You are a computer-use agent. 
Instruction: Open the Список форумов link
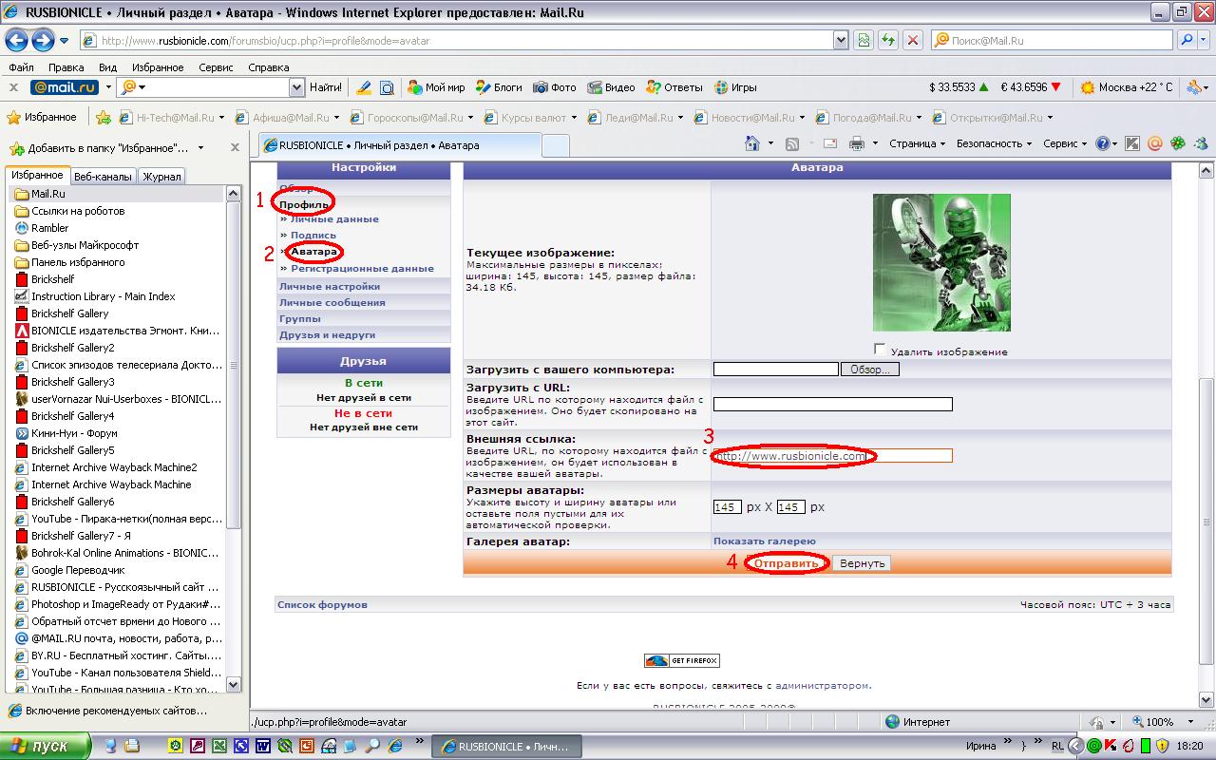322,605
